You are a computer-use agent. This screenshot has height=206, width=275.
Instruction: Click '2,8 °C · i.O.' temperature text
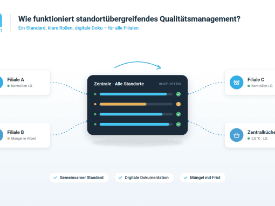pos(259,139)
